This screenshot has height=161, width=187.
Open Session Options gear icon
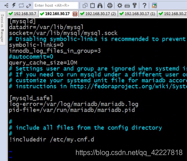click(x=119, y=6)
